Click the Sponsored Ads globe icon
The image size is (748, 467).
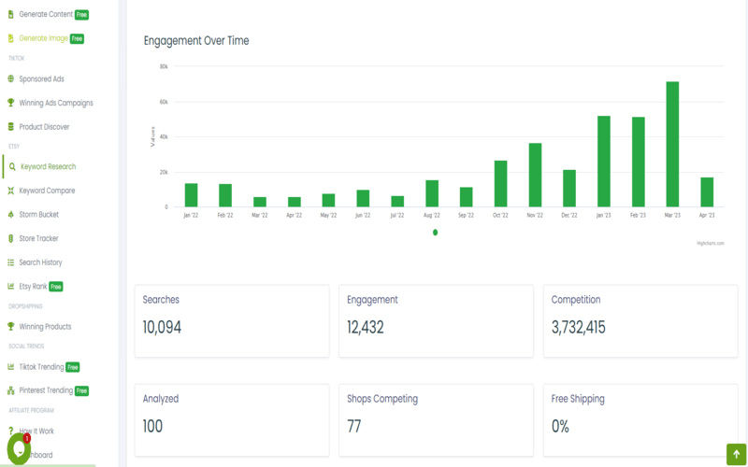point(11,78)
